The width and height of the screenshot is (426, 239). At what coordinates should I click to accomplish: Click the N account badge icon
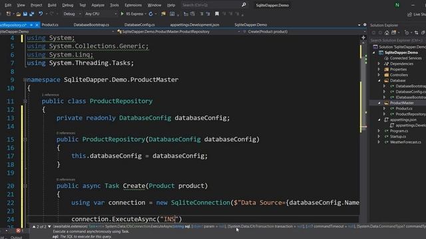tap(397, 5)
